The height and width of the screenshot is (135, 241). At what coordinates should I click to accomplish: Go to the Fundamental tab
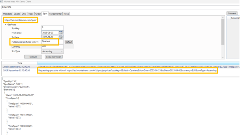tap(55, 14)
